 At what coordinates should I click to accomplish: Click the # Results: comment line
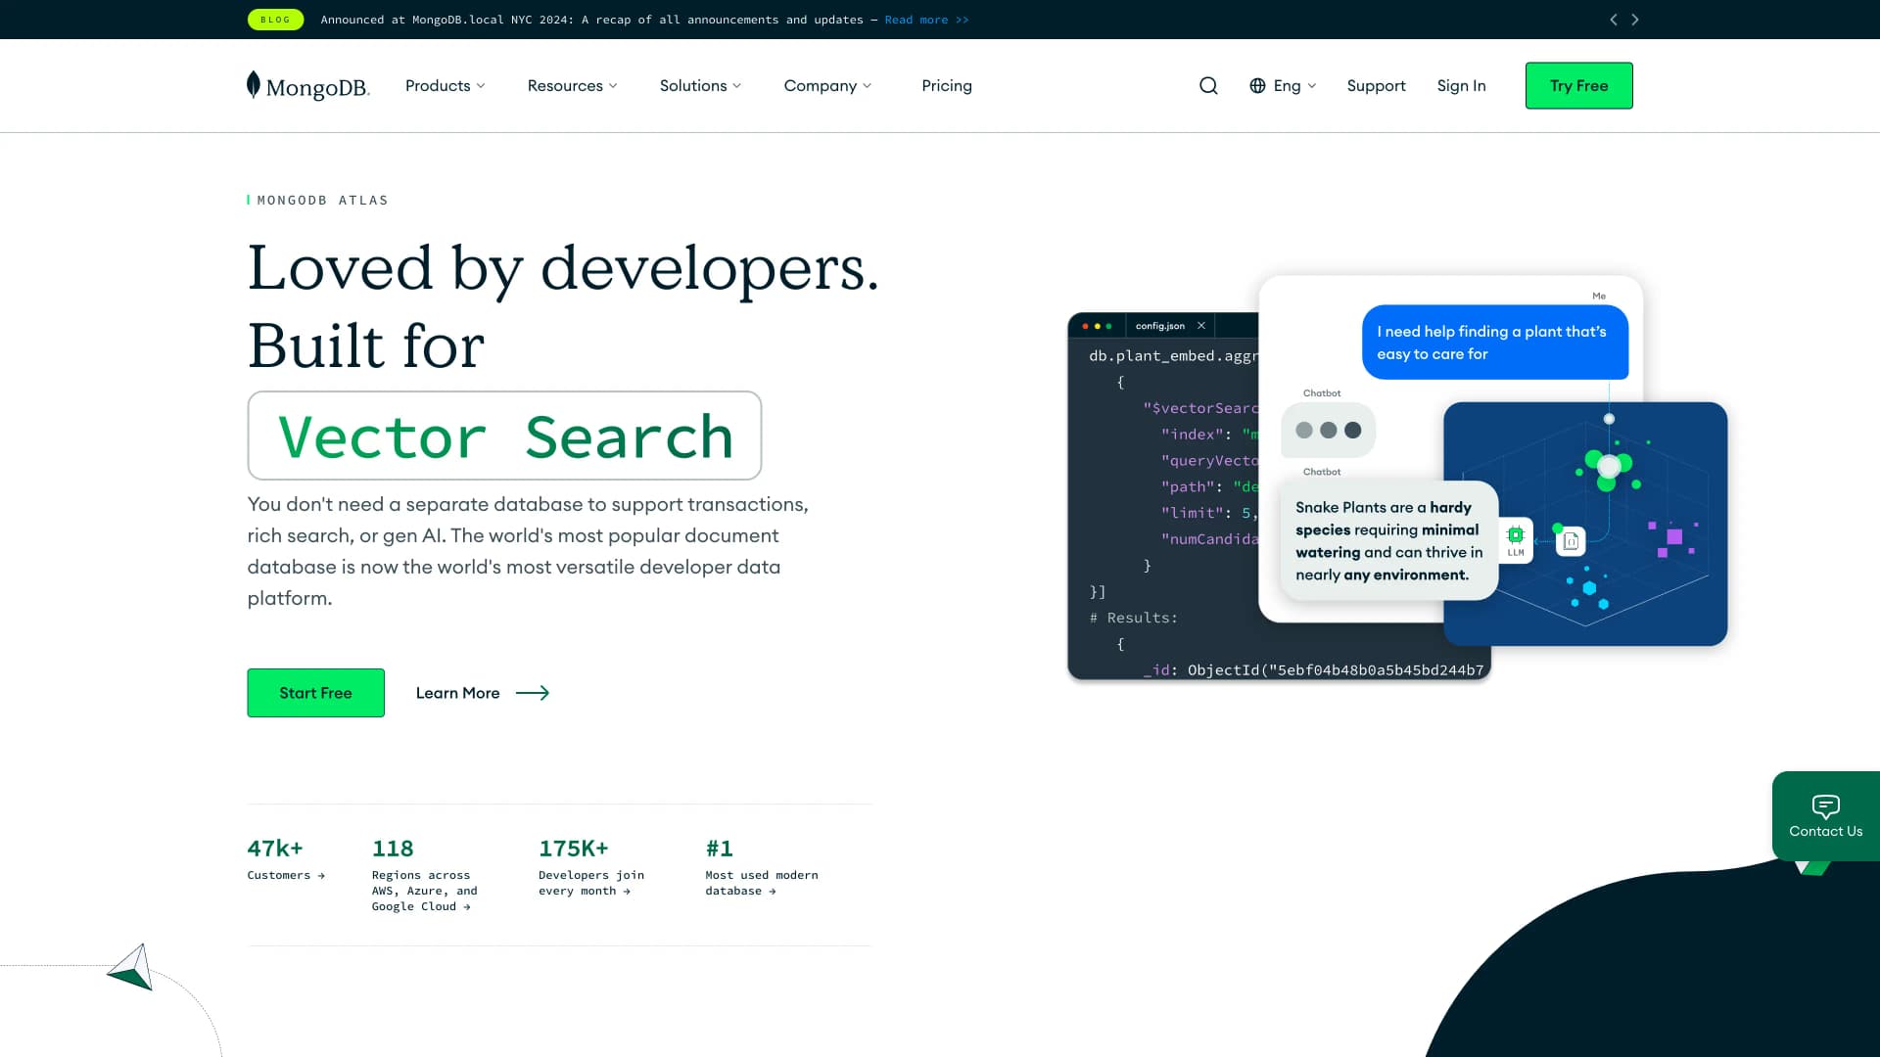[1133, 618]
